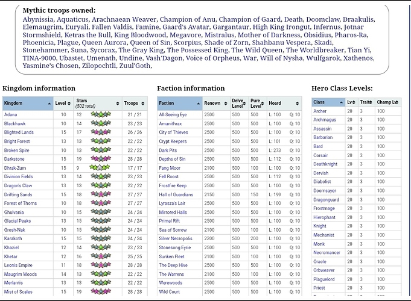Click the star rating icon for Dhrak-Zum
The height and width of the screenshot is (301, 411).
click(x=100, y=167)
